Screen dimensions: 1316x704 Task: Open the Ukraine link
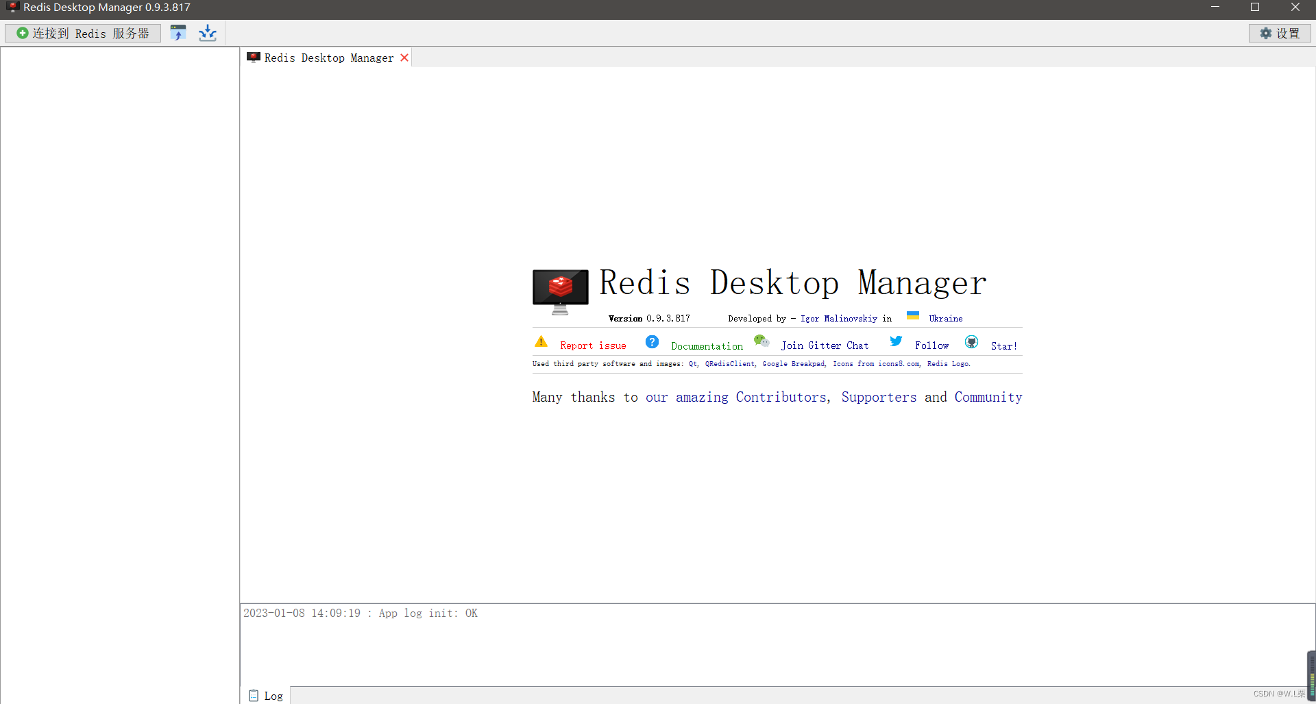pyautogui.click(x=946, y=319)
